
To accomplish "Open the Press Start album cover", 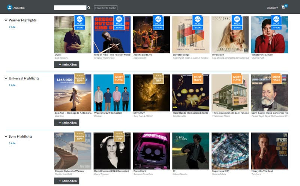I will [151, 151].
